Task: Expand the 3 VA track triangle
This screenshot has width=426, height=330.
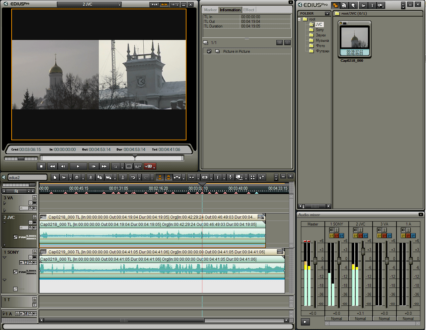Action: click(x=5, y=203)
